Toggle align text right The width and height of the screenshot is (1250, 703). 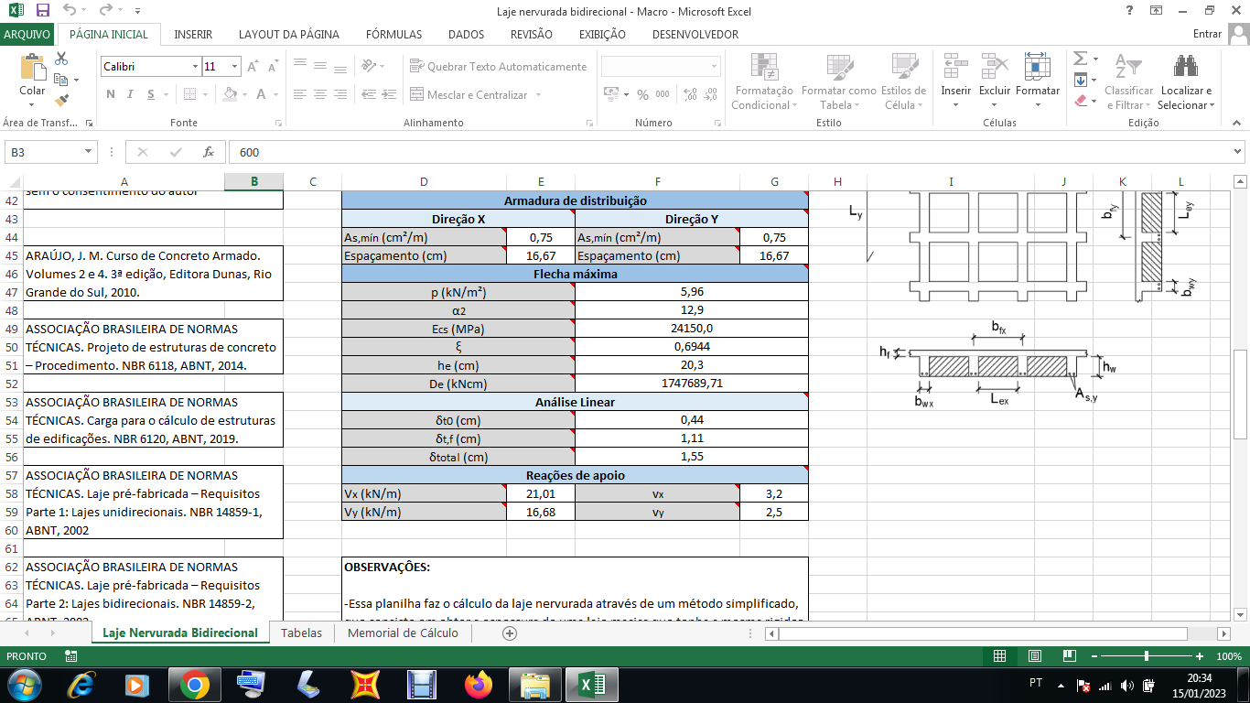click(339, 94)
